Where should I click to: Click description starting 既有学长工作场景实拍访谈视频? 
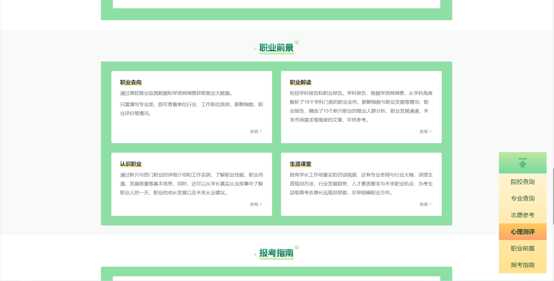[361, 184]
